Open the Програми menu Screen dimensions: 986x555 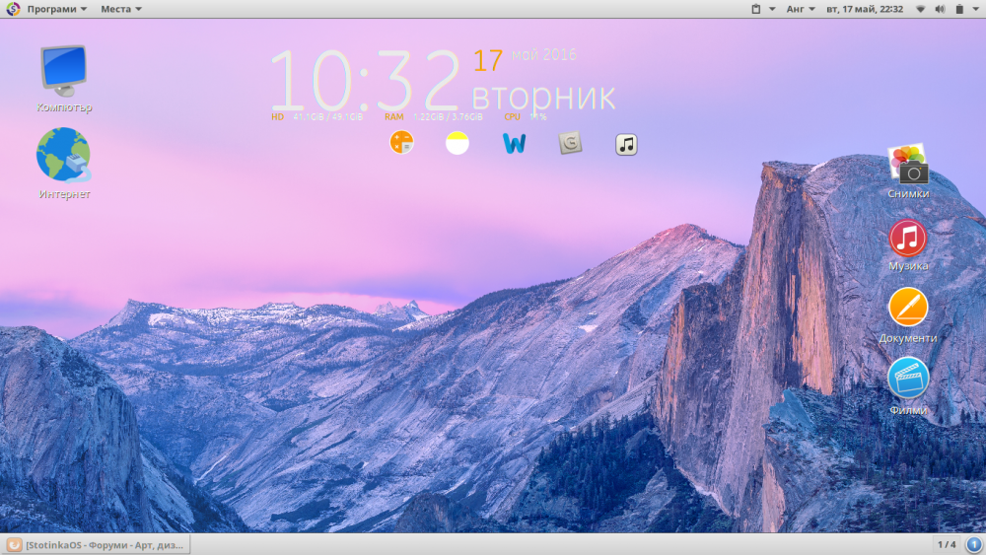click(x=56, y=9)
